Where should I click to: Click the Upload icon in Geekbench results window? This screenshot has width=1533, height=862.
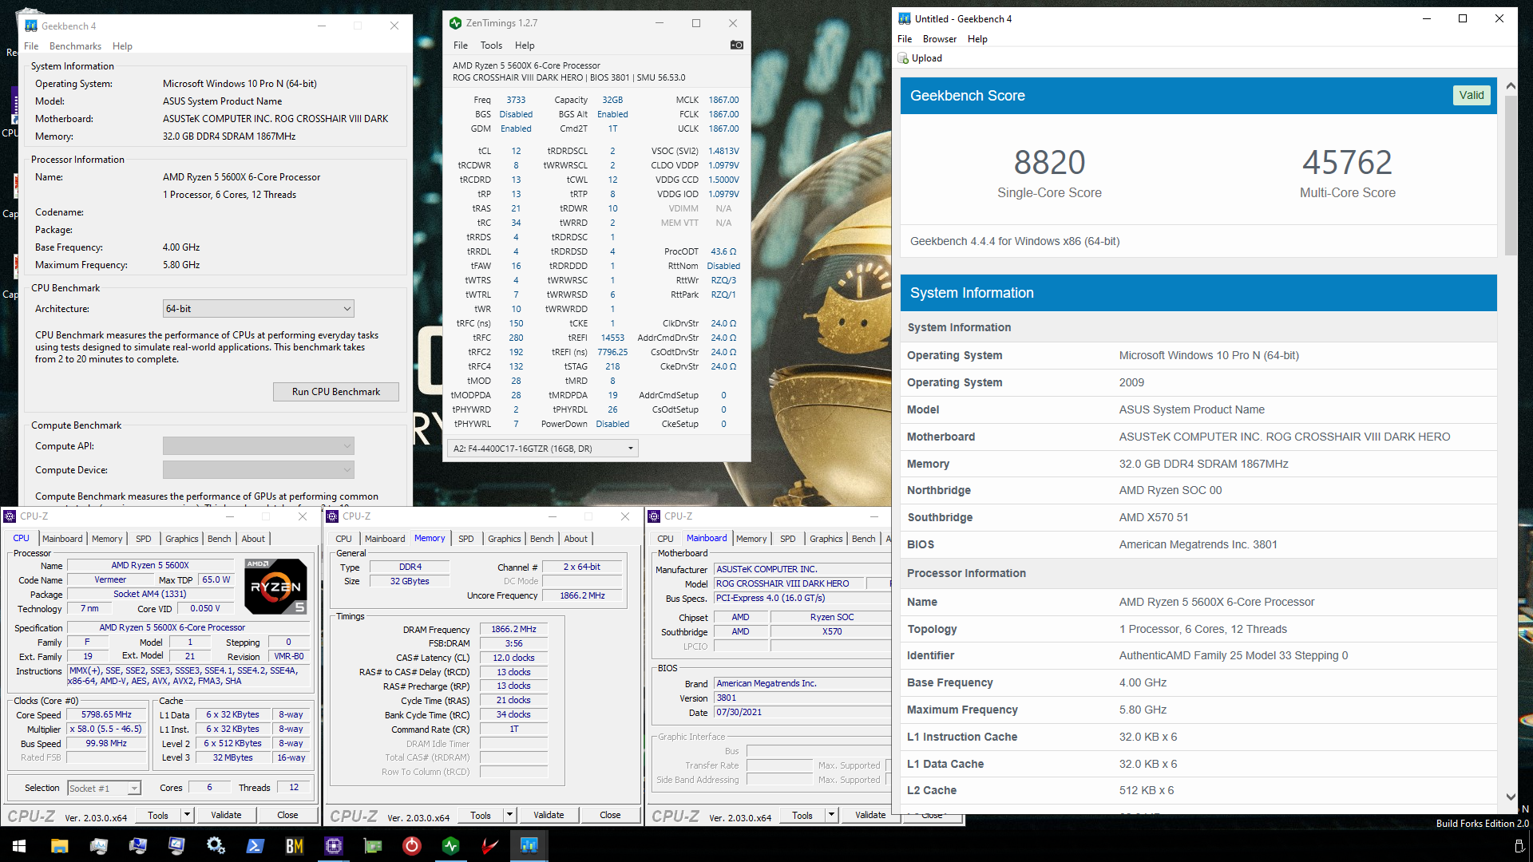[x=903, y=58]
